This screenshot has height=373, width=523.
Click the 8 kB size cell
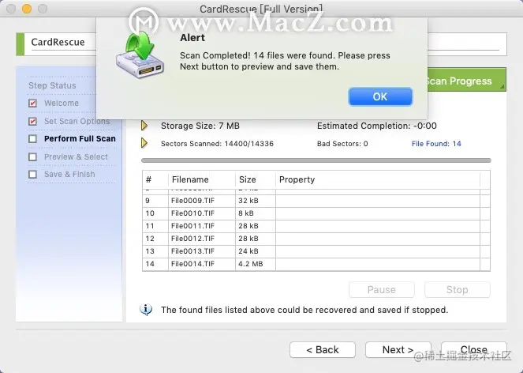pyautogui.click(x=256, y=213)
